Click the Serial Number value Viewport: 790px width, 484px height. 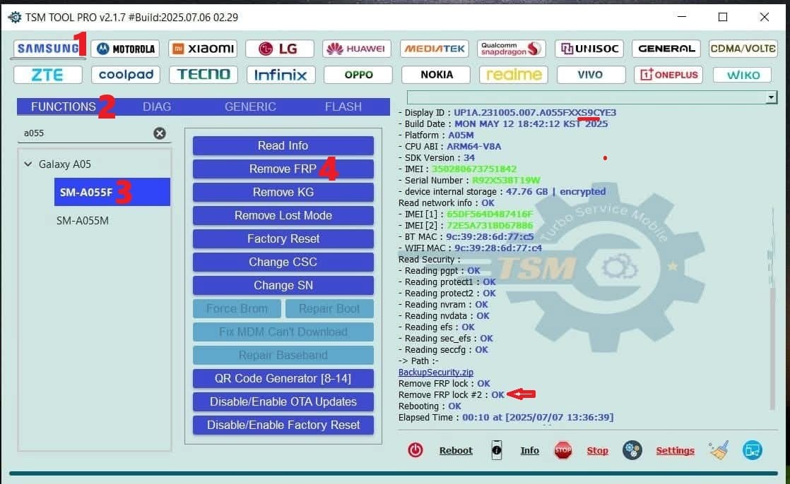click(x=506, y=180)
